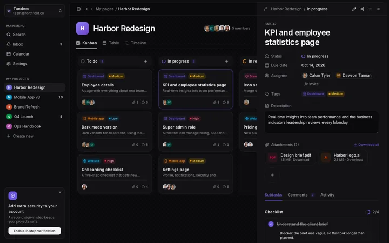Click the Dashboard tag in task details
This screenshot has height=243, width=389.
click(313, 94)
